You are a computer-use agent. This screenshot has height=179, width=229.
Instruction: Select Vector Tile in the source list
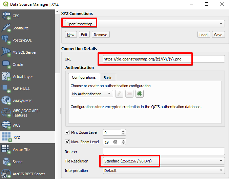pyautogui.click(x=28, y=149)
